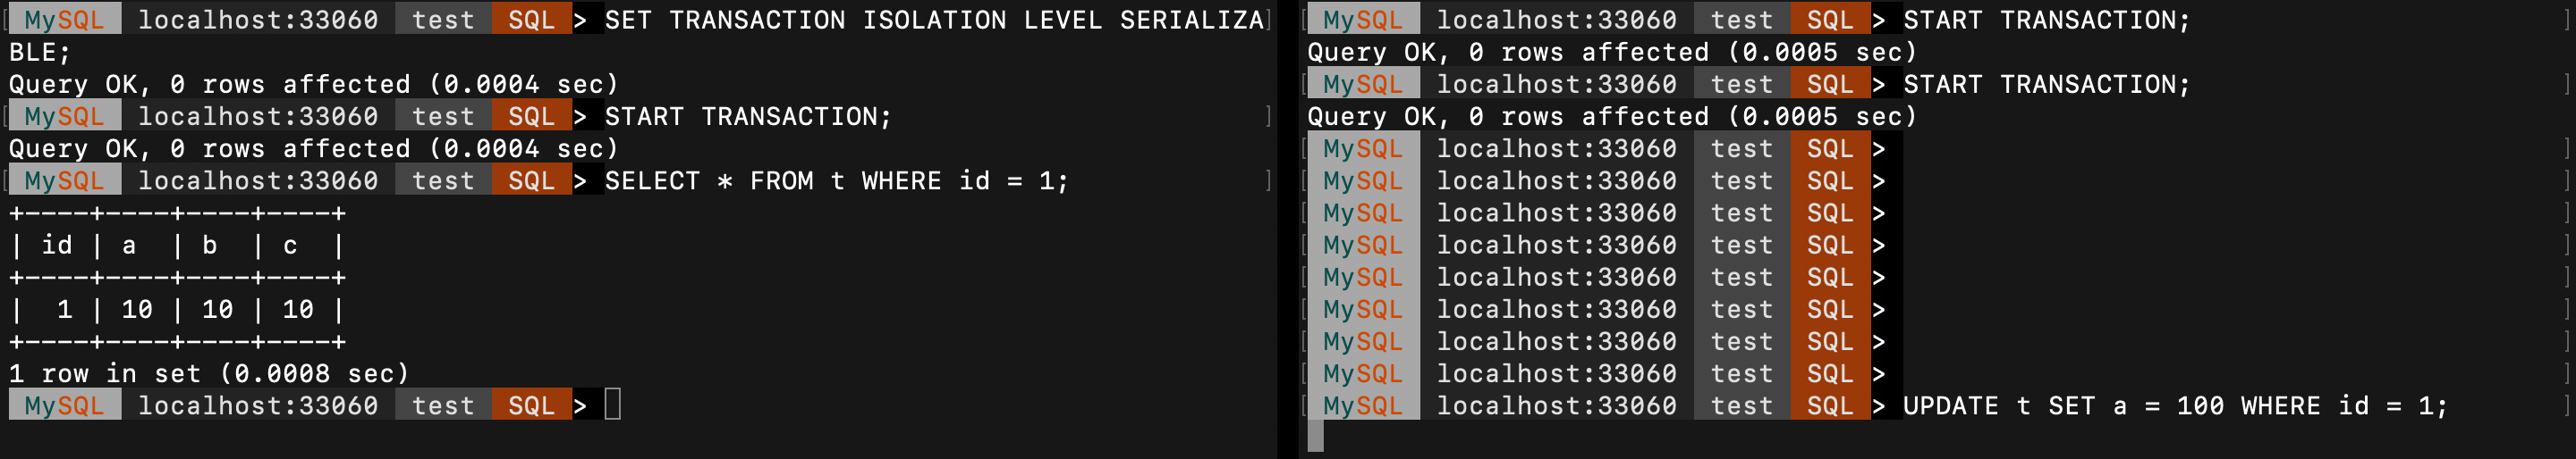Click the second START TRANSACTION in right pane
The width and height of the screenshot is (2576, 459).
pos(2045,85)
